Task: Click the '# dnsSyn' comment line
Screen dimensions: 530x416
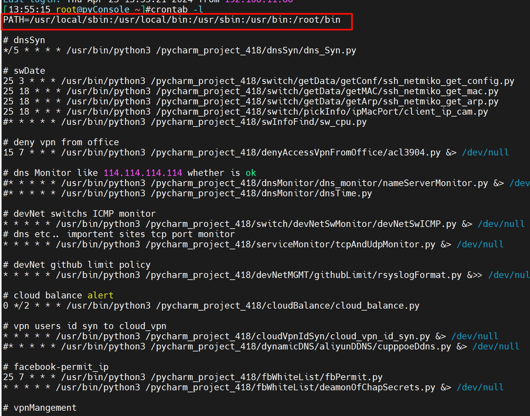Action: pos(24,40)
